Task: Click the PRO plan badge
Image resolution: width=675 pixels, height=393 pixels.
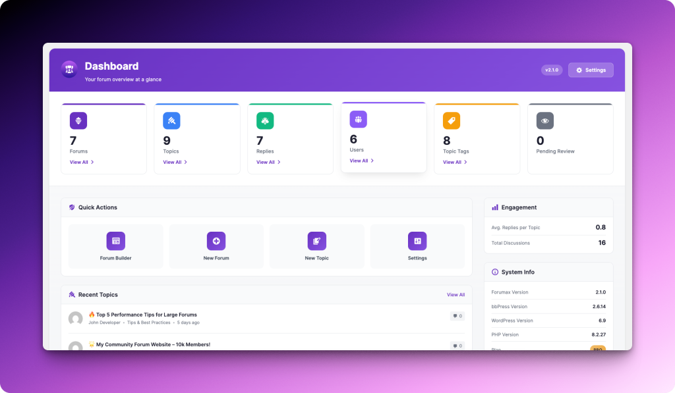Action: point(597,350)
